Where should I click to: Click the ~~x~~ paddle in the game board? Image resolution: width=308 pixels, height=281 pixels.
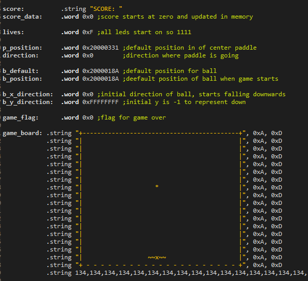[157, 258]
